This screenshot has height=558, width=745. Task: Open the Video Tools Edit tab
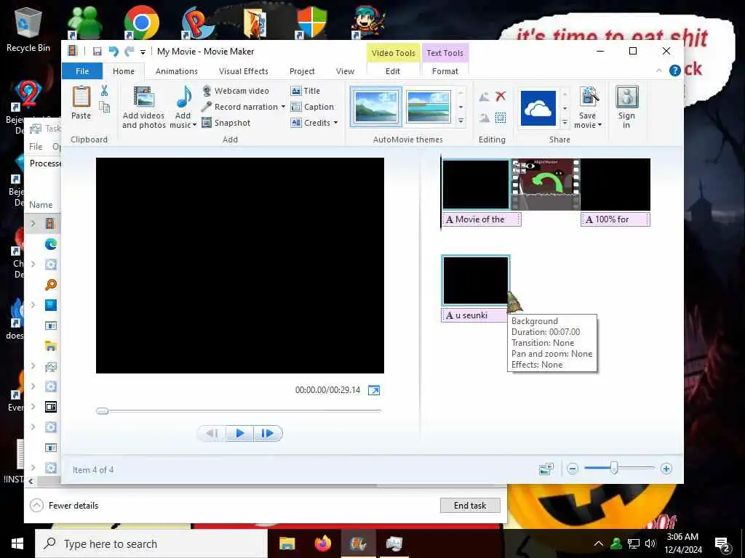[392, 71]
